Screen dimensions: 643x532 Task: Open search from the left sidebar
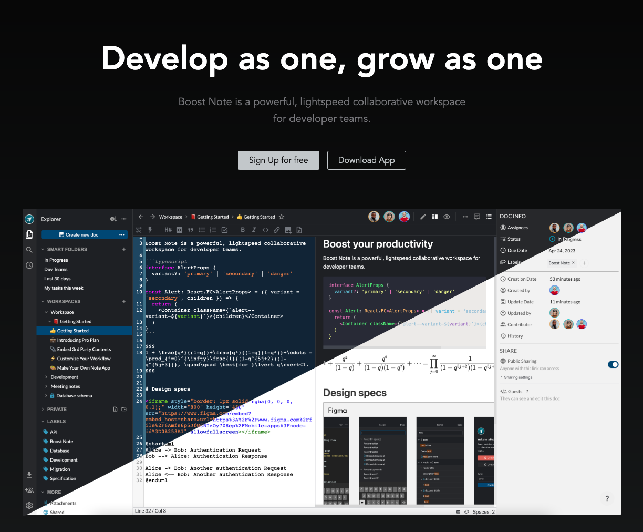coord(29,250)
